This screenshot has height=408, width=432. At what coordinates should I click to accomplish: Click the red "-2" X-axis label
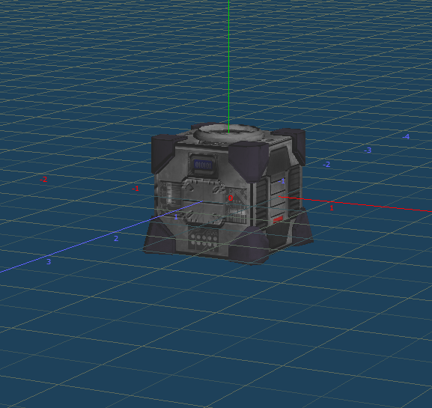(43, 180)
